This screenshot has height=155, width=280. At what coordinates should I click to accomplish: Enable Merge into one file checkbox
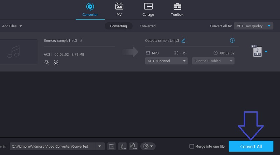191,146
